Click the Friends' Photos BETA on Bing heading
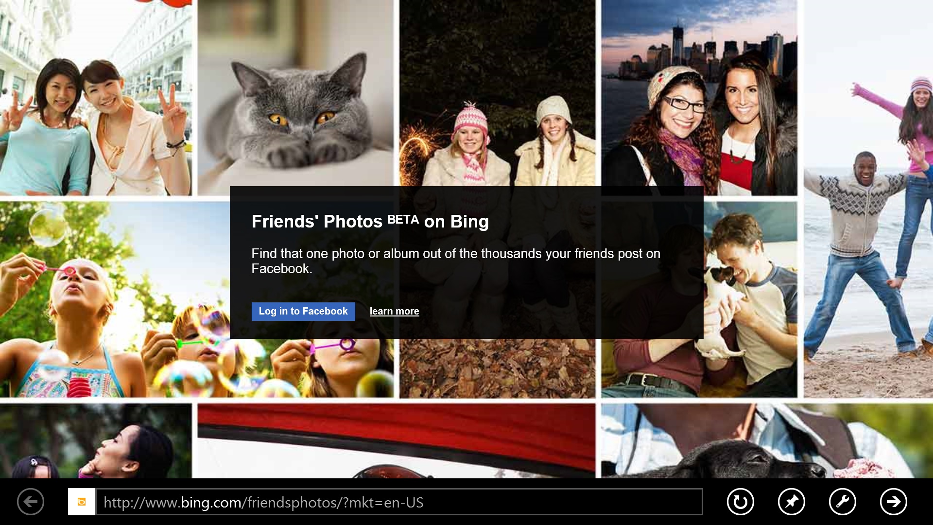 [x=370, y=222]
